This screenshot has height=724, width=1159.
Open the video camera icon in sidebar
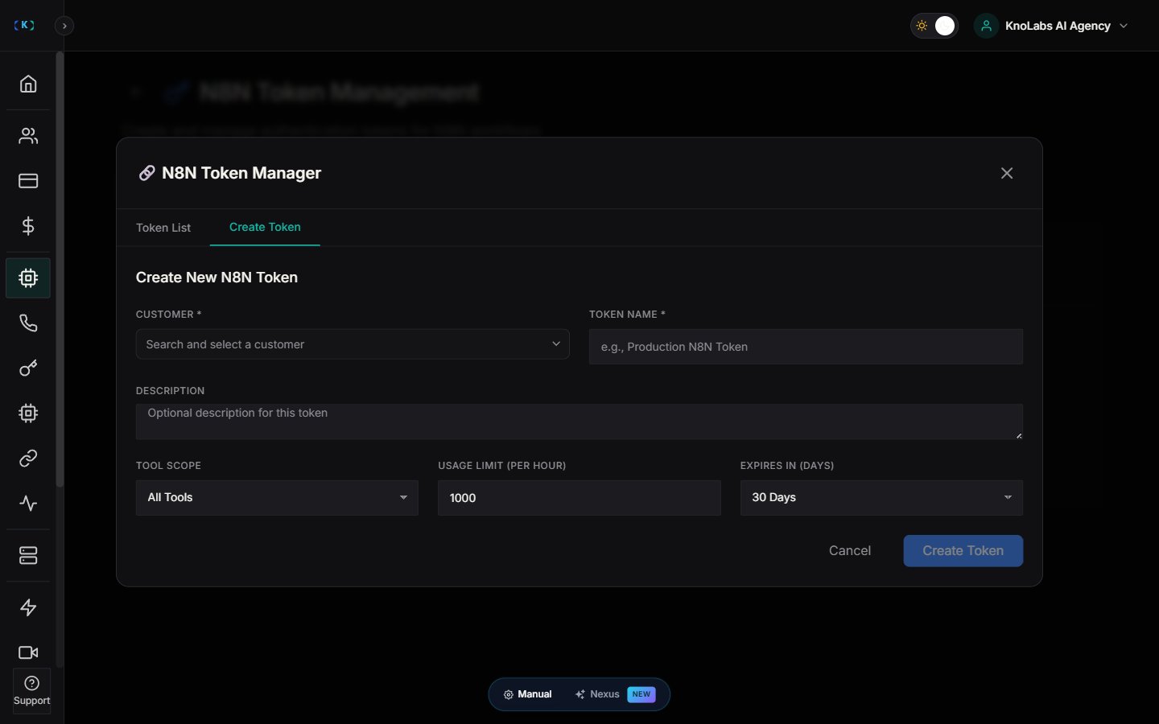pyautogui.click(x=28, y=652)
